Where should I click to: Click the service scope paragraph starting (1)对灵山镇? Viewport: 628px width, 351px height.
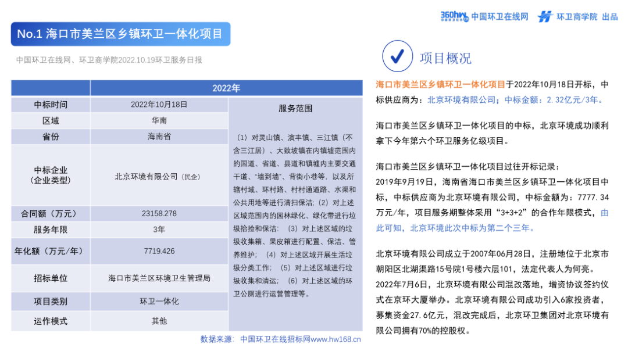tap(295, 216)
